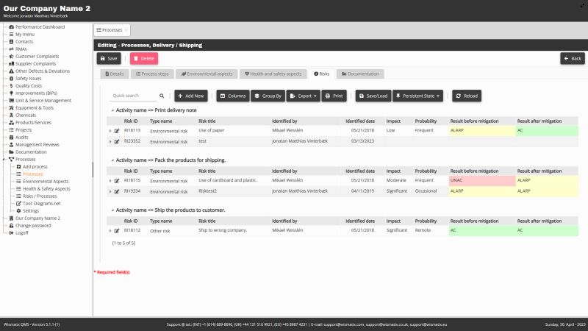588x331 pixels.
Task: Collapse the Print delivery note group
Action: pos(112,110)
